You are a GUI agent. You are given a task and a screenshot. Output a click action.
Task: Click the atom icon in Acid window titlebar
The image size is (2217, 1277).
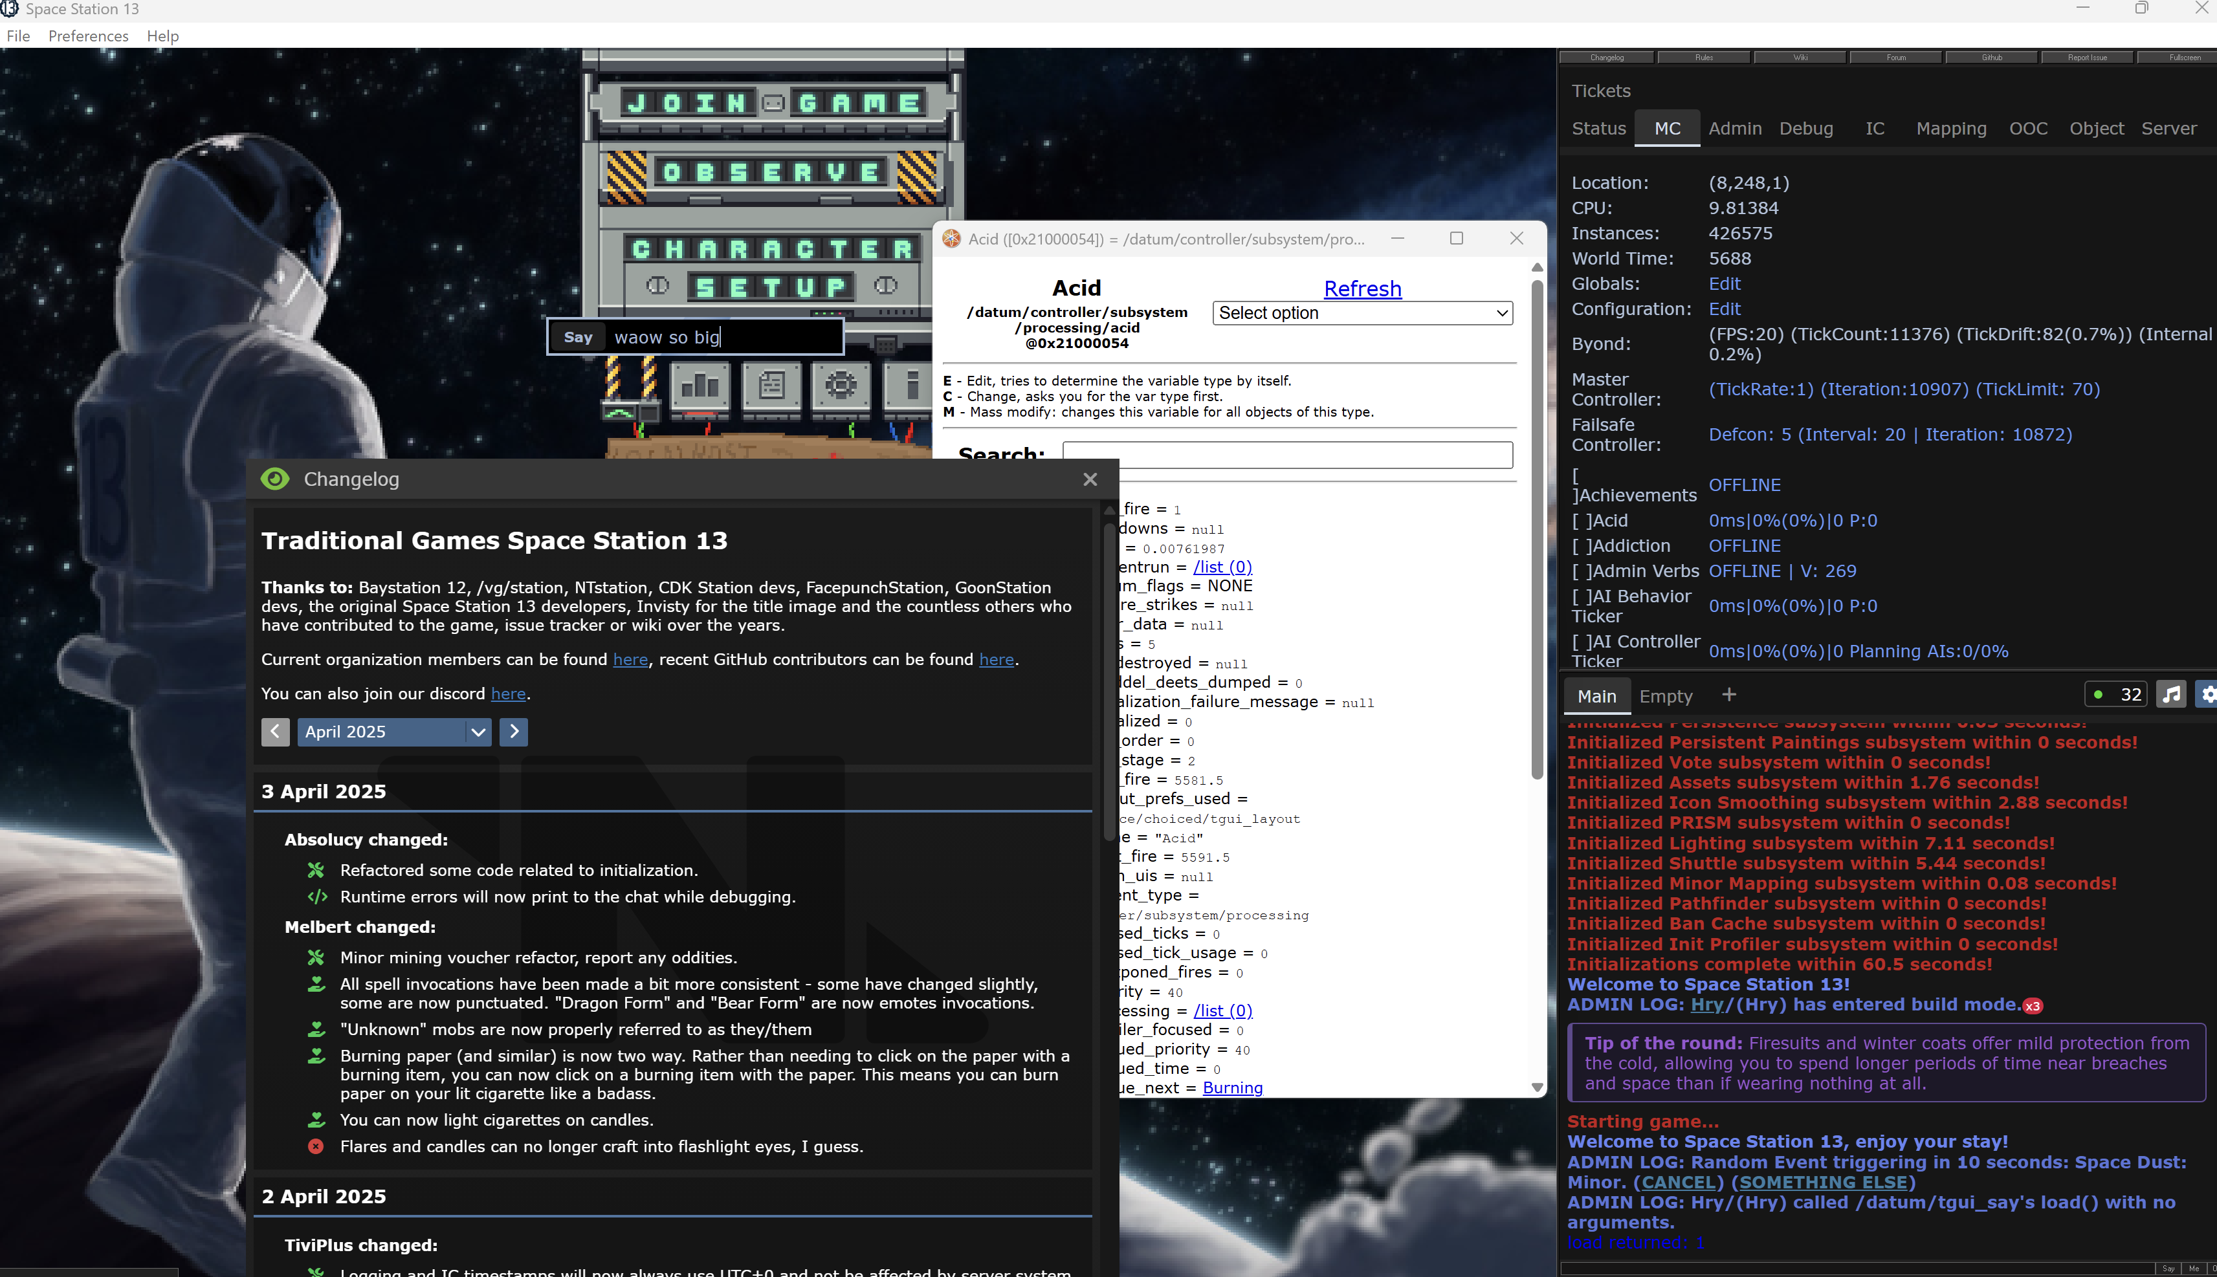coord(951,239)
